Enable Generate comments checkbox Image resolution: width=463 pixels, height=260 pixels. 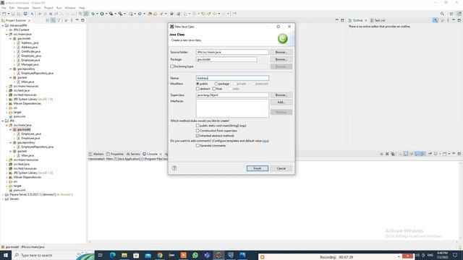197,146
